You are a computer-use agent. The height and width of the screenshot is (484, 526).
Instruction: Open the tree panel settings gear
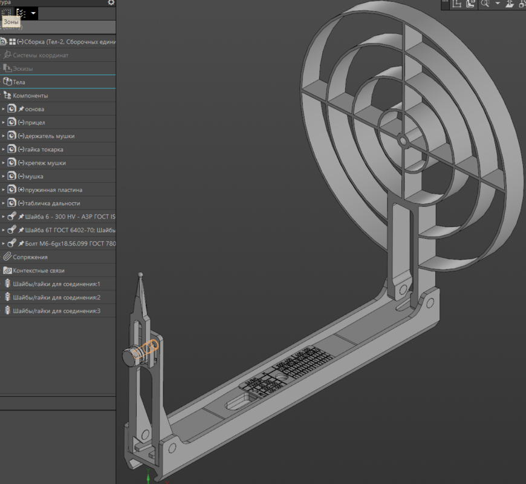click(x=111, y=2)
